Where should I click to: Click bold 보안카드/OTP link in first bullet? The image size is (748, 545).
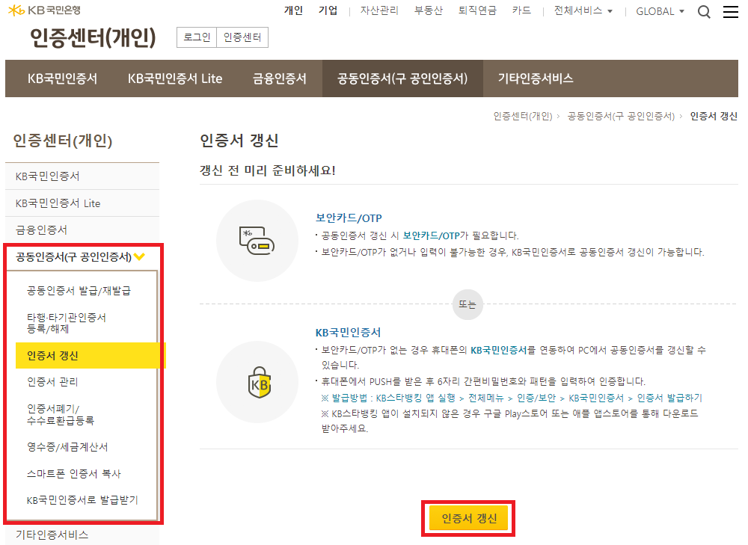click(432, 235)
